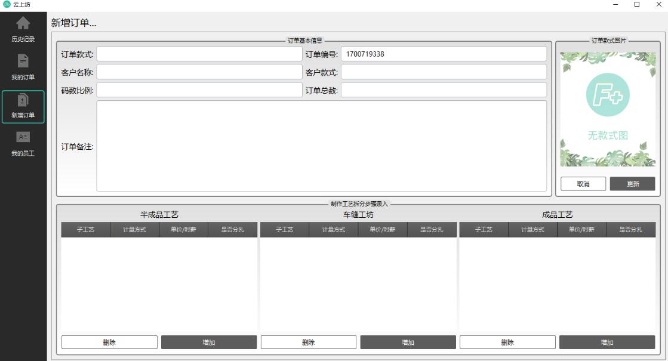Click 删除 button under 车缝工坊 table
The image size is (668, 361).
(x=309, y=343)
